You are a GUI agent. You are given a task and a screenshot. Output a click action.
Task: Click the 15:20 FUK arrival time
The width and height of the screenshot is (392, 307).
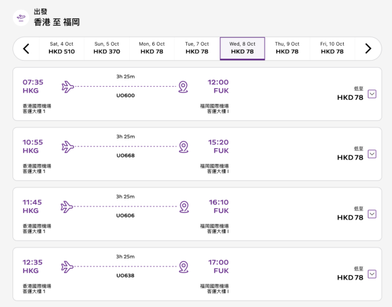tap(218, 146)
